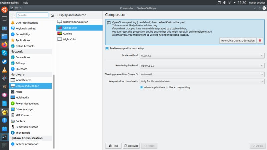Open Power Management settings
The height and width of the screenshot is (150, 267).
[30, 103]
